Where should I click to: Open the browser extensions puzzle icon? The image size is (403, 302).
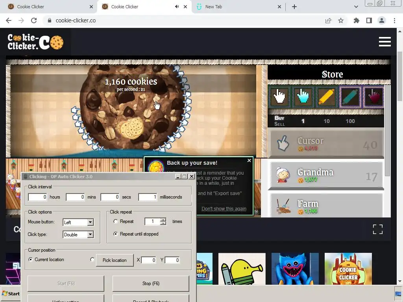(357, 20)
